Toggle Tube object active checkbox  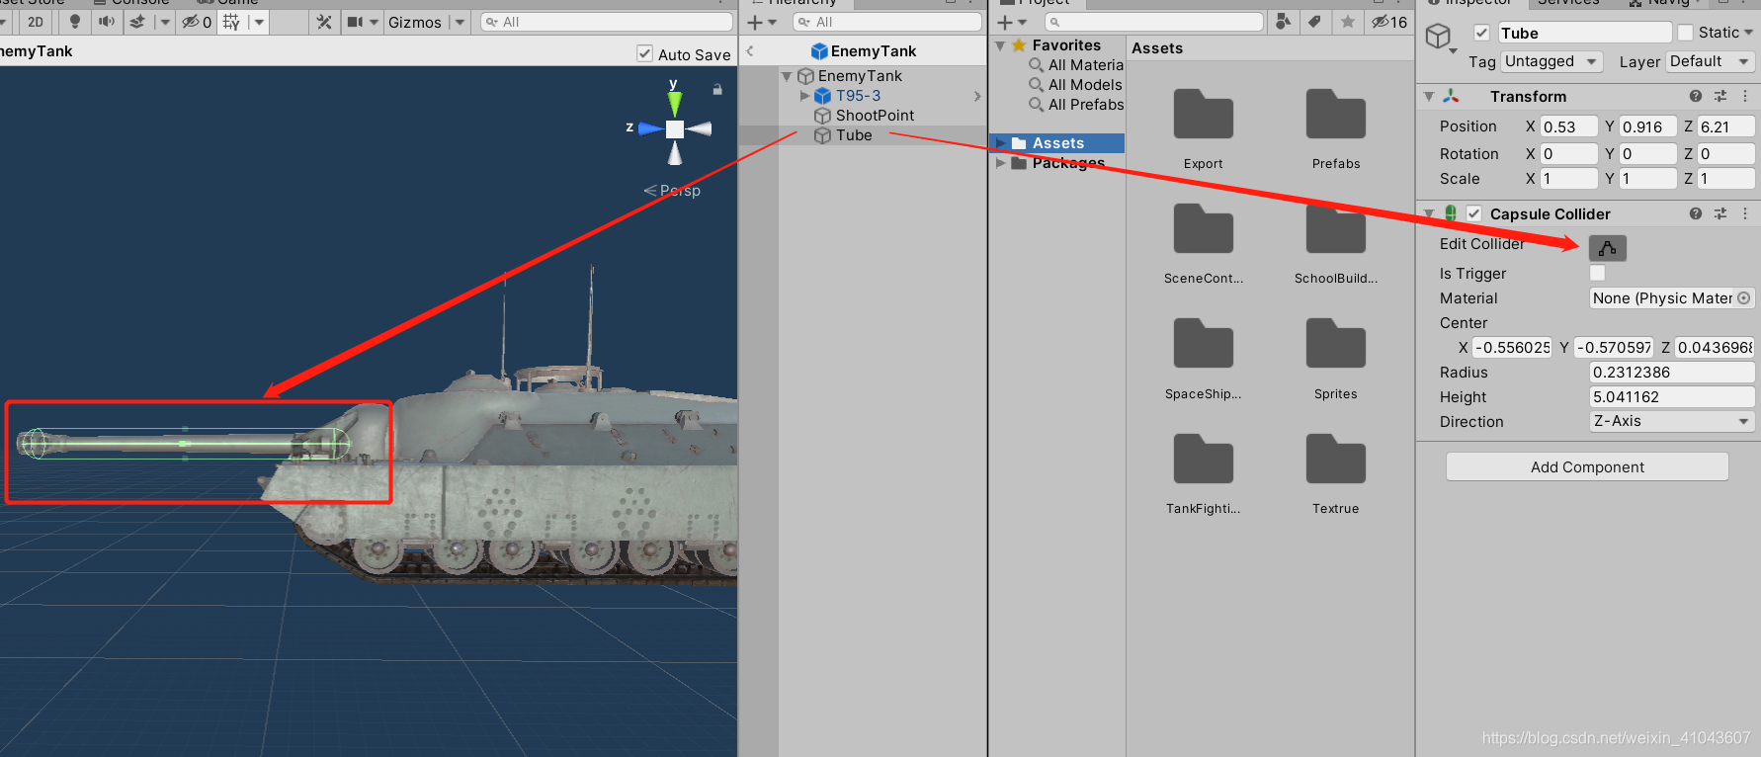click(x=1481, y=33)
